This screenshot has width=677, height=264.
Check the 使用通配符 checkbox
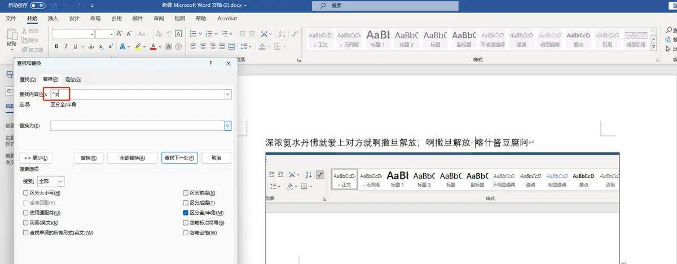pos(25,213)
